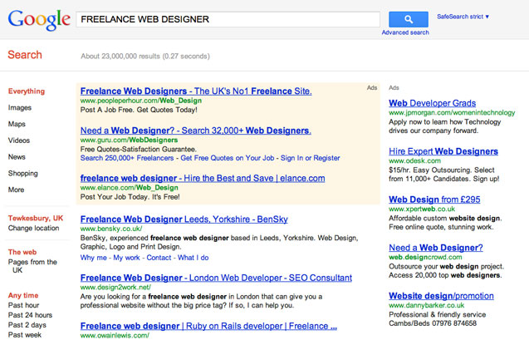529x340 pixels.
Task: Click the Google logo
Action: point(39,20)
